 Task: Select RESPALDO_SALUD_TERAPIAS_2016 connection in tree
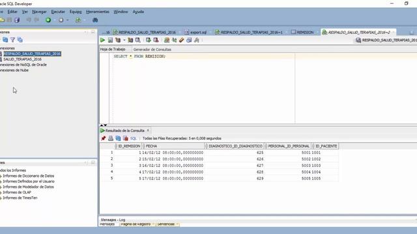(x=32, y=53)
